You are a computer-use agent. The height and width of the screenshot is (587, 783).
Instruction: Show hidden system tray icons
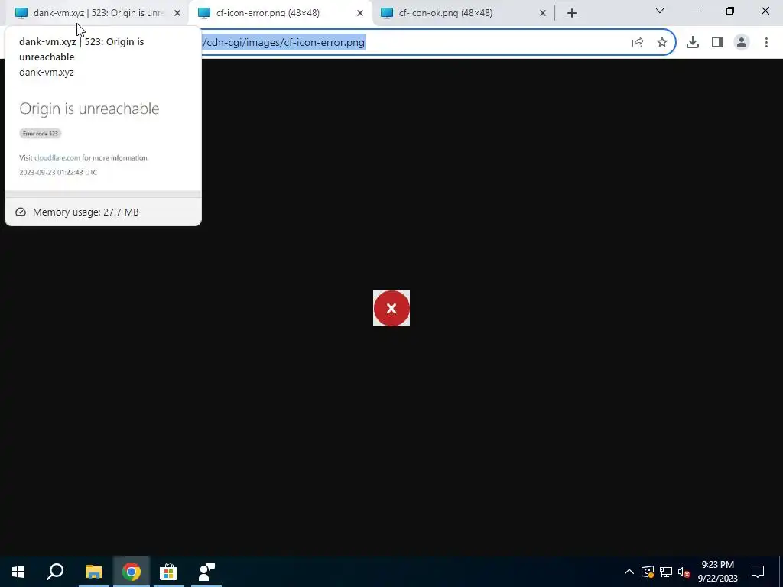click(x=629, y=572)
